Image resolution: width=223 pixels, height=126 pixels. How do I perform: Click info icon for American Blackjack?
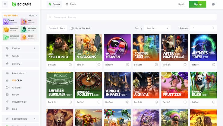pyautogui.click(x=70, y=102)
